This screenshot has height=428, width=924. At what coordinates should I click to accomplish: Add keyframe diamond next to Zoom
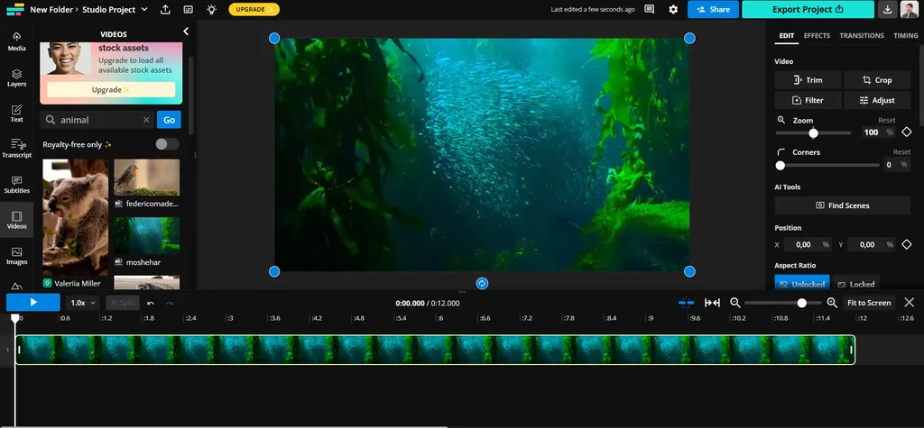click(x=907, y=132)
